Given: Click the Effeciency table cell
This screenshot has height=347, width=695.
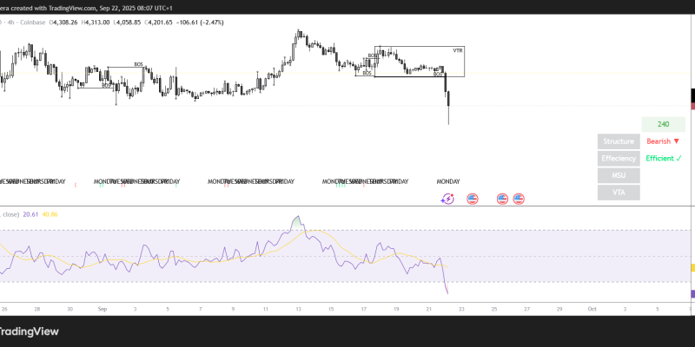Looking at the screenshot, I should click(619, 159).
